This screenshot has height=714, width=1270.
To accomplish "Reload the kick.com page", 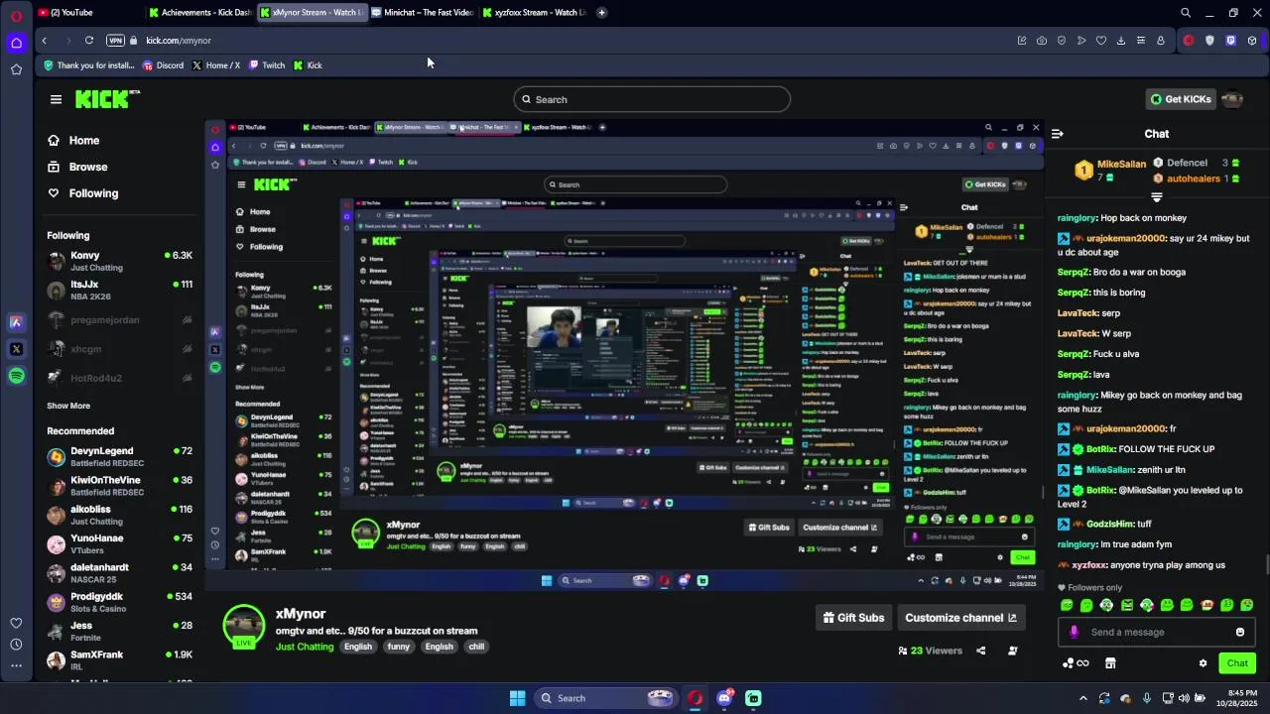I will coord(89,41).
